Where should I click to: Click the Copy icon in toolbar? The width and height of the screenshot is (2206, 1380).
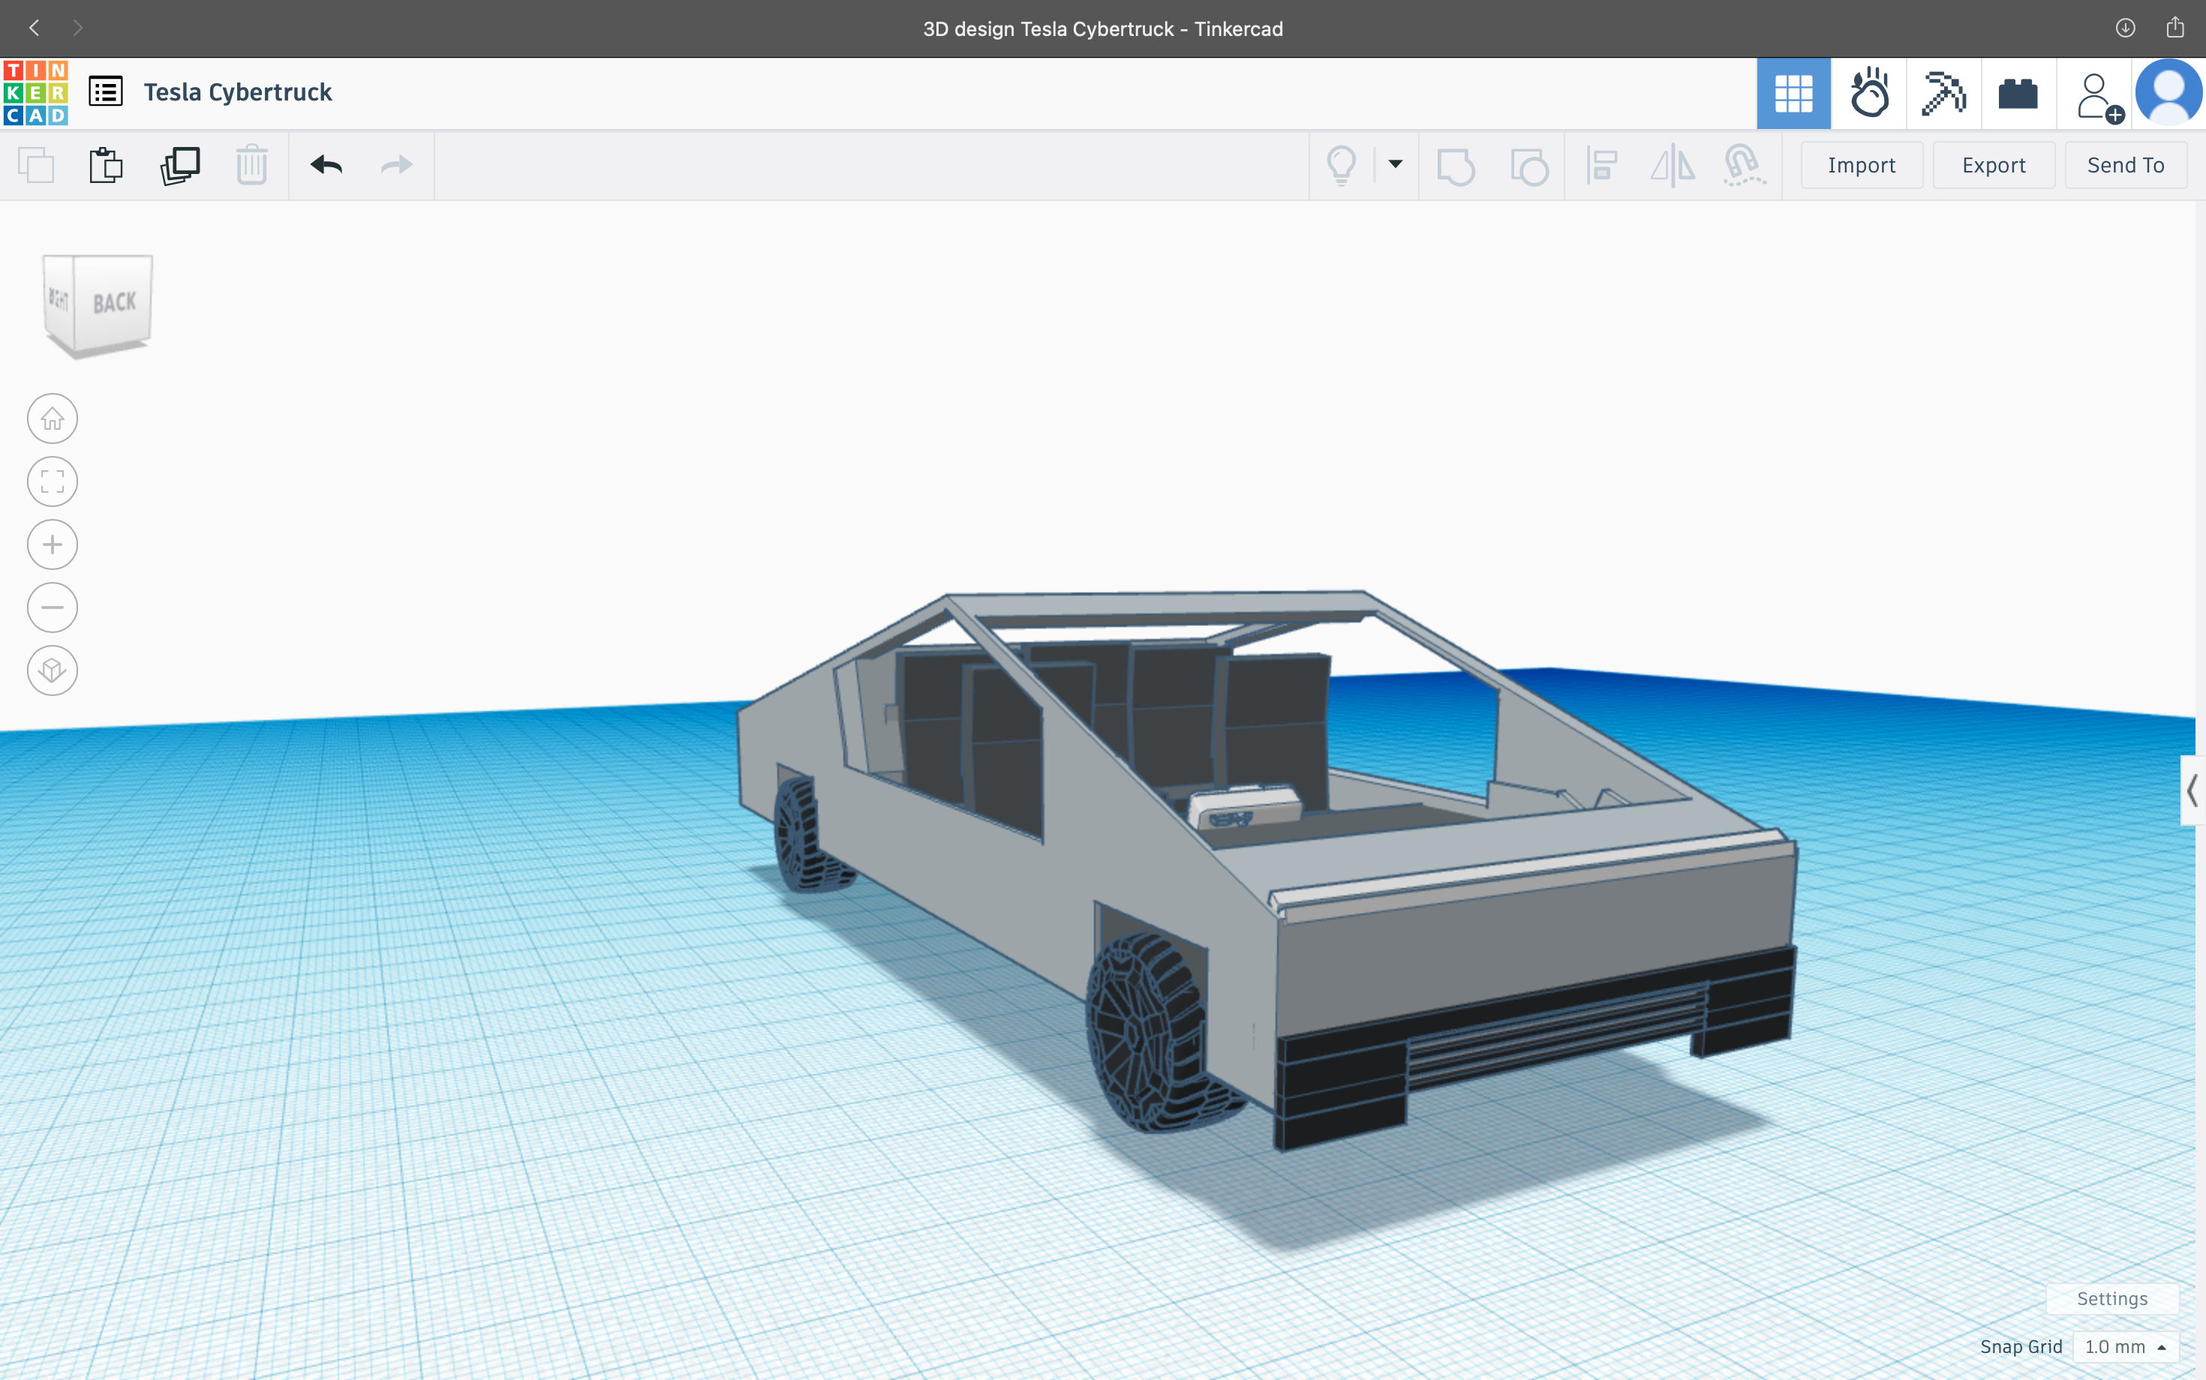(37, 165)
